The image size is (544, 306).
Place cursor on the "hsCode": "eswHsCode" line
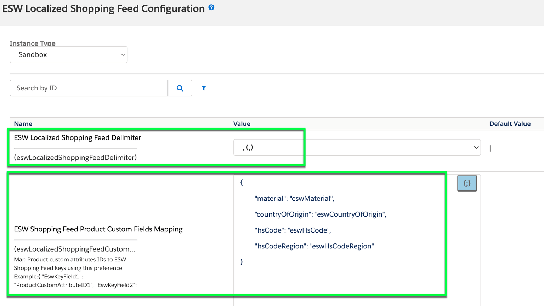pos(293,230)
